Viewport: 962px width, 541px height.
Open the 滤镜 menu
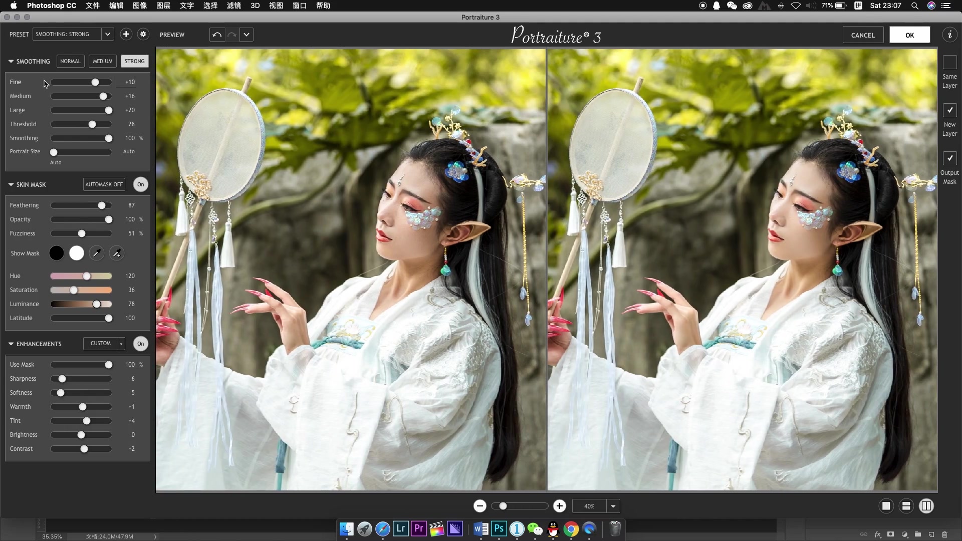pyautogui.click(x=233, y=6)
